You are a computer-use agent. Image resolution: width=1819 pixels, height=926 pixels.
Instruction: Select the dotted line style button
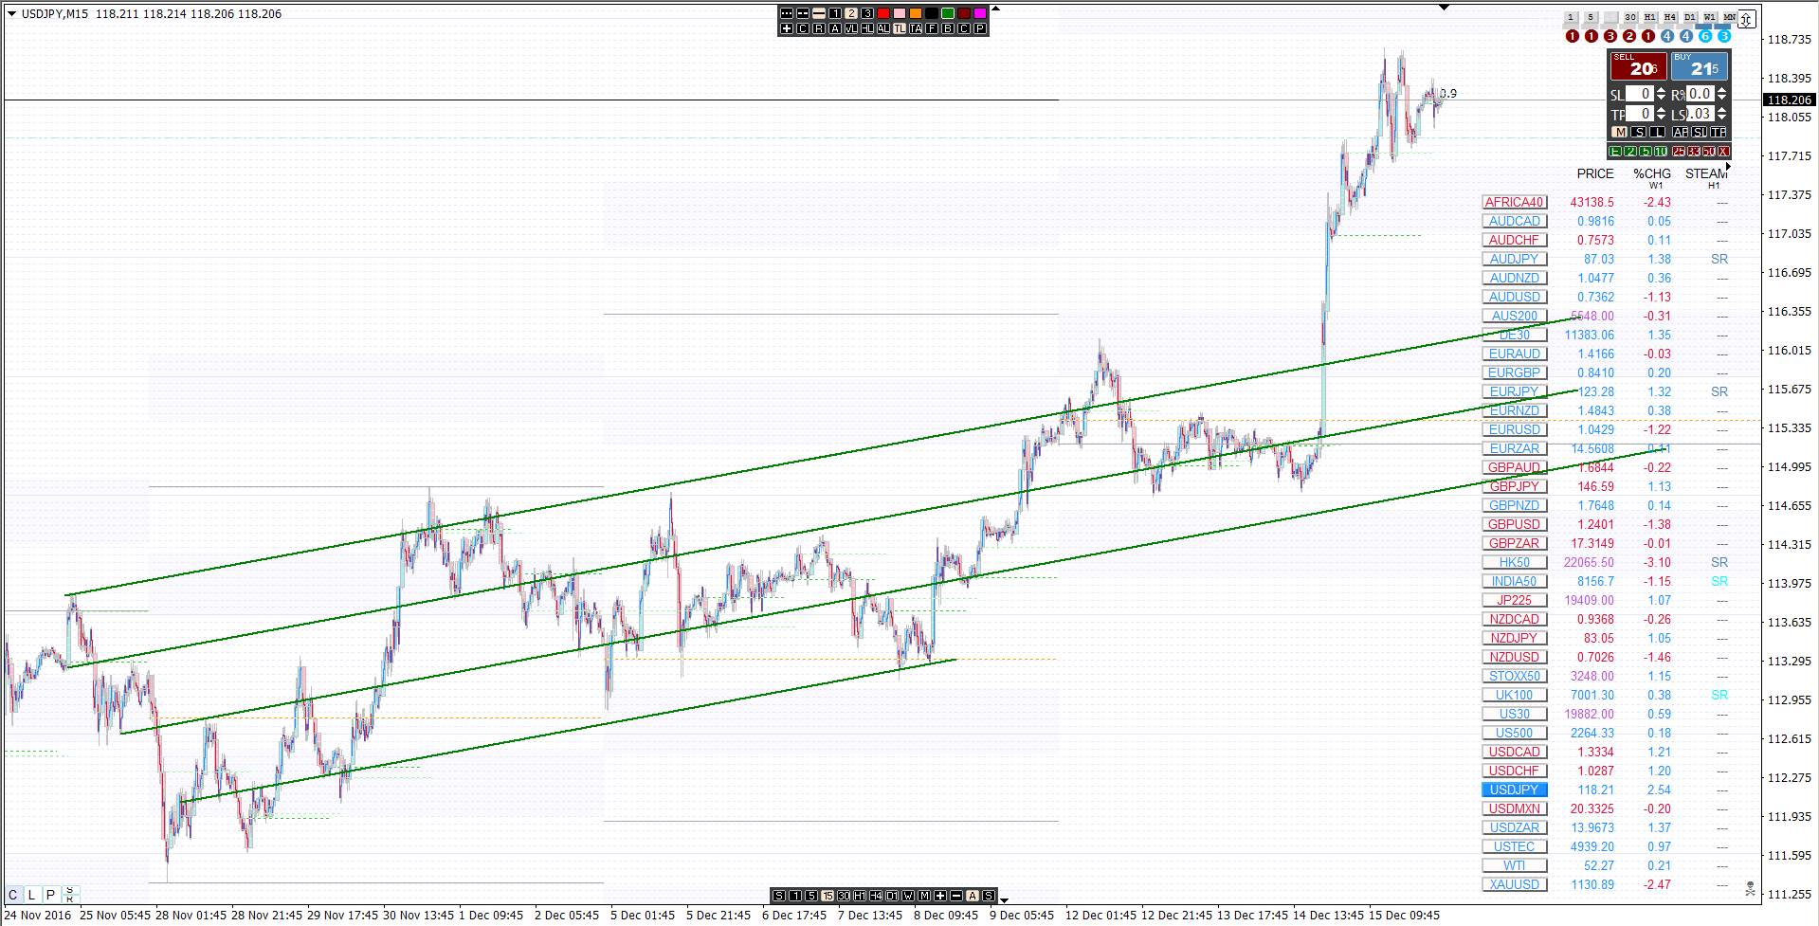coord(787,13)
